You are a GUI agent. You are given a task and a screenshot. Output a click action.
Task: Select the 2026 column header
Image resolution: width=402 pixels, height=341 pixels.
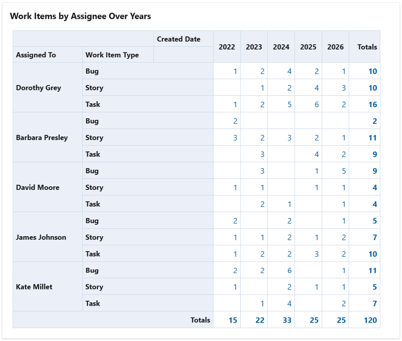pyautogui.click(x=335, y=47)
